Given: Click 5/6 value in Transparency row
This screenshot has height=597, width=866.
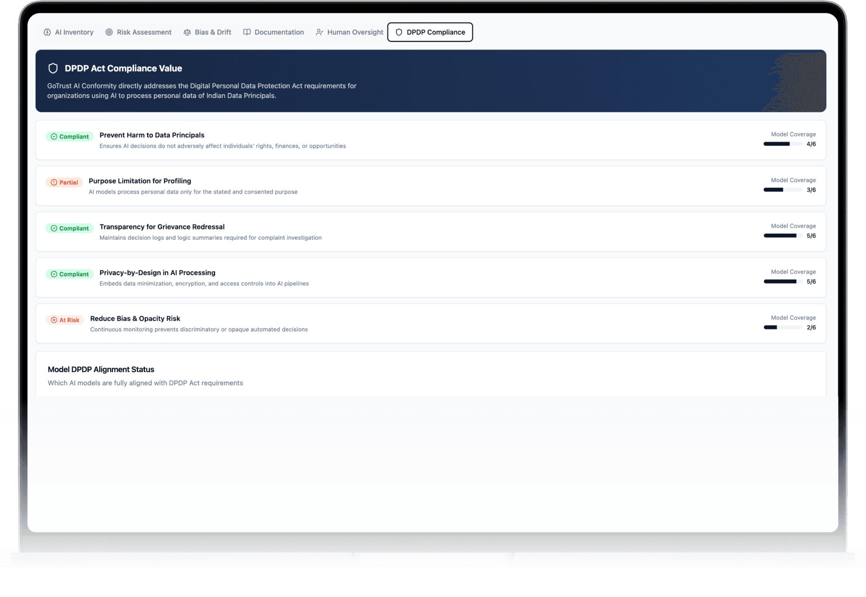Looking at the screenshot, I should 811,236.
